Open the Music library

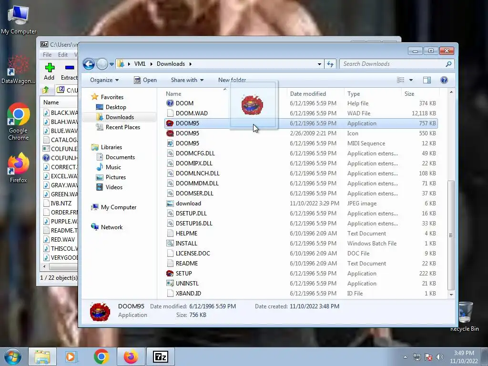113,167
